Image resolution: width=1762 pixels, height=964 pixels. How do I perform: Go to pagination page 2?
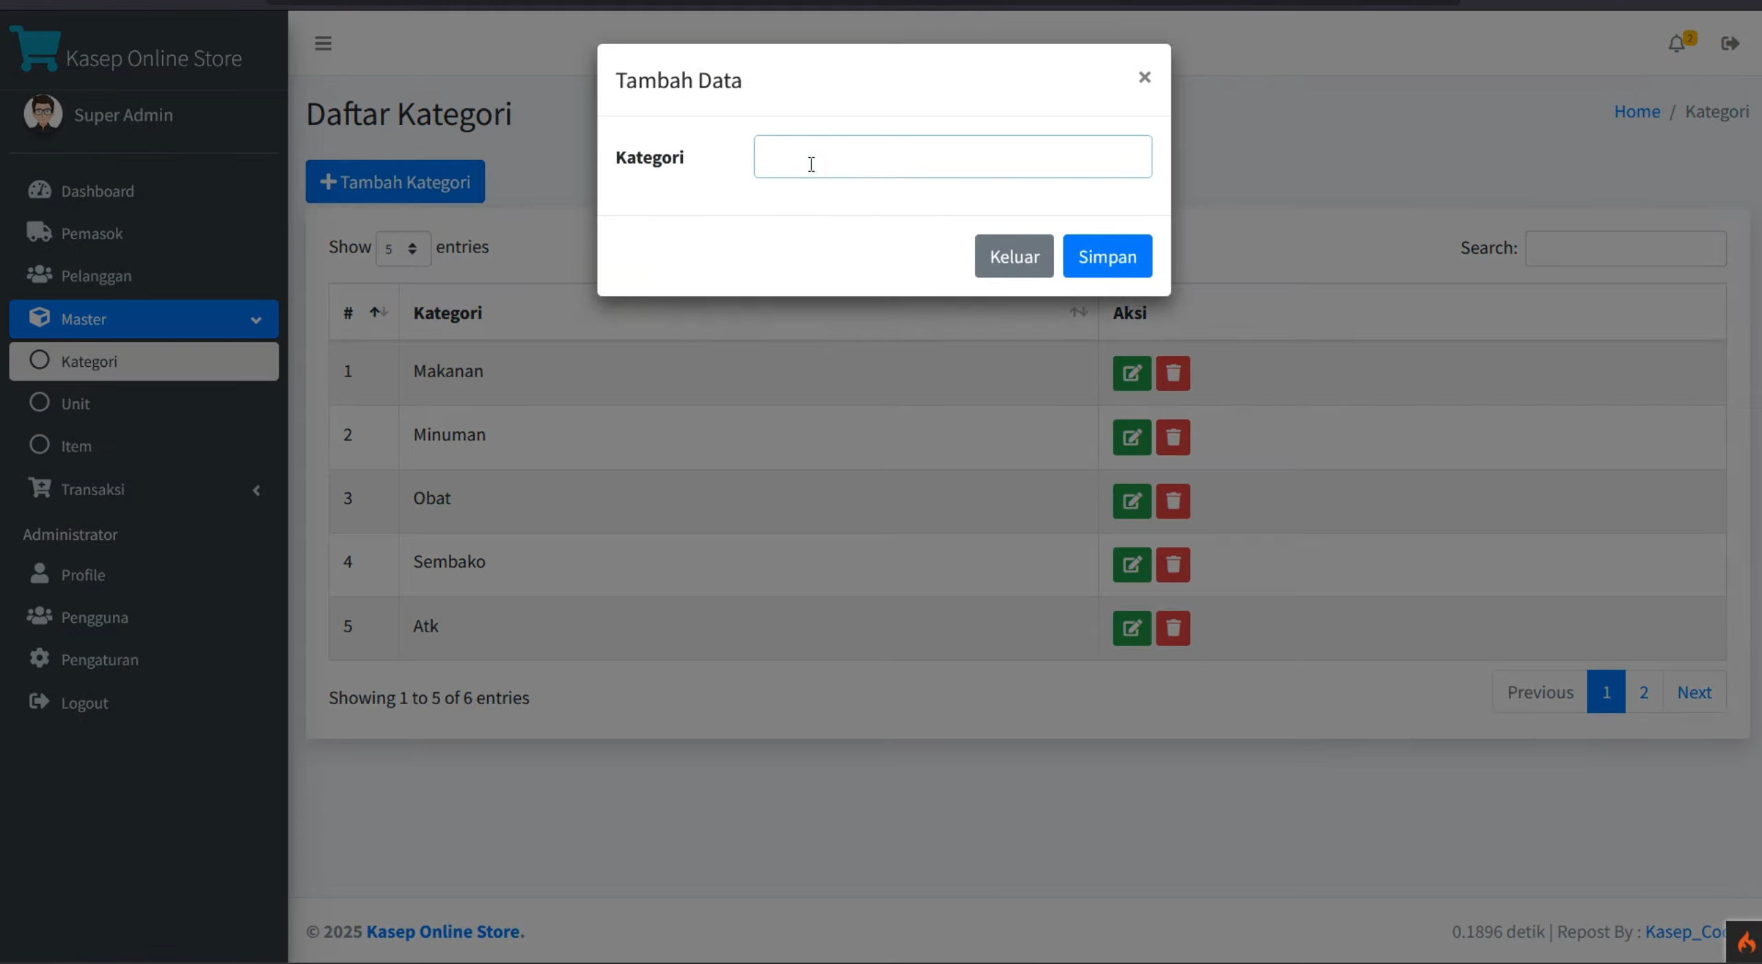pos(1644,692)
